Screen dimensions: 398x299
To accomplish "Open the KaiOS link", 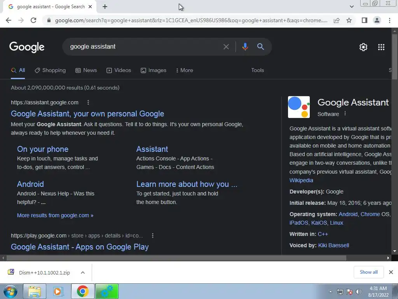I will coord(319,223).
